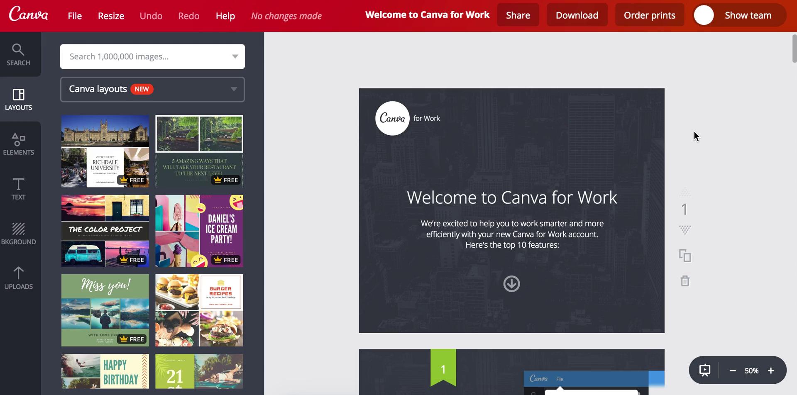Click the page scrollbar
The width and height of the screenshot is (797, 395).
[795, 49]
